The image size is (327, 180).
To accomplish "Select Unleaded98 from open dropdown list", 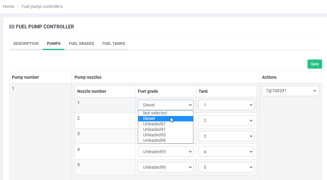I will [154, 140].
